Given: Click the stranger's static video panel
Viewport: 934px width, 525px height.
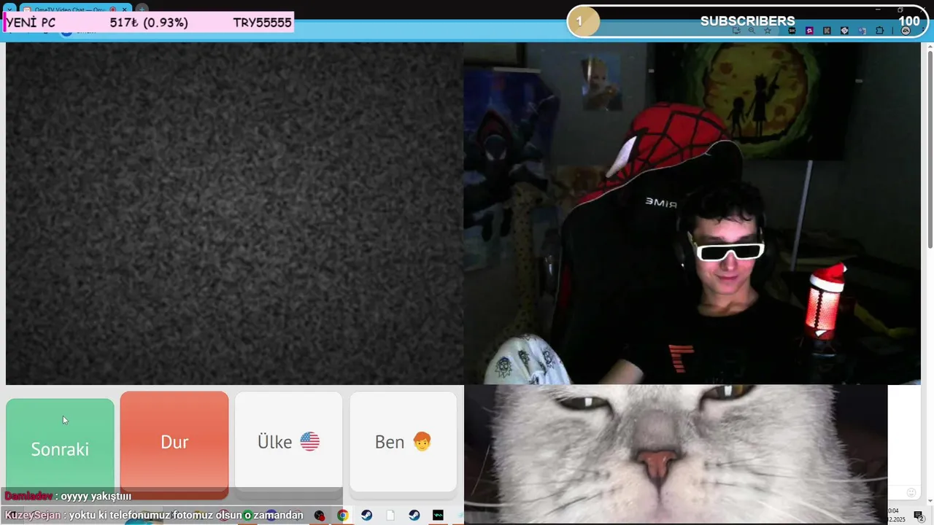Looking at the screenshot, I should pos(234,213).
